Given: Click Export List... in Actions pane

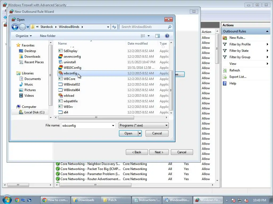Looking at the screenshot, I should pos(238,77).
